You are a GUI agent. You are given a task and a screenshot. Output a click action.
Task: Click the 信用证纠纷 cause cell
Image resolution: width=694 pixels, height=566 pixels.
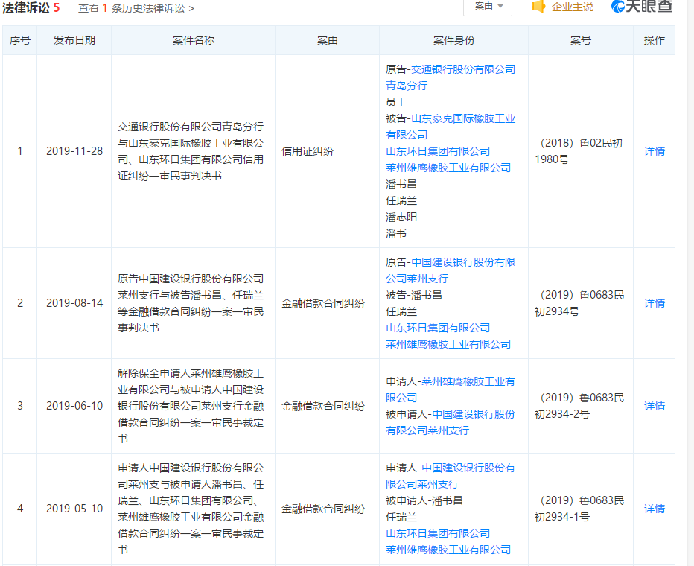click(x=308, y=151)
